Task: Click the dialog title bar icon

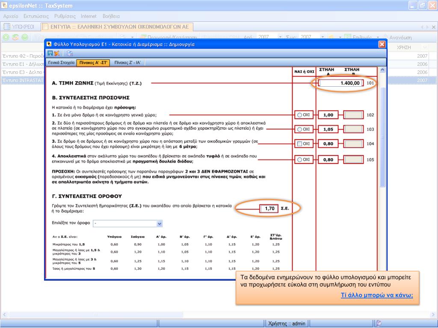Action: (x=49, y=44)
